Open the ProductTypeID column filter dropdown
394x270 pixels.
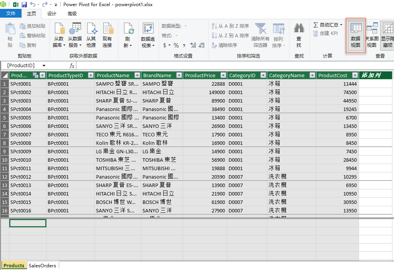tap(91, 75)
